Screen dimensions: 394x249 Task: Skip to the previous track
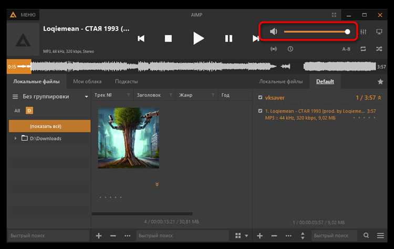click(x=141, y=38)
